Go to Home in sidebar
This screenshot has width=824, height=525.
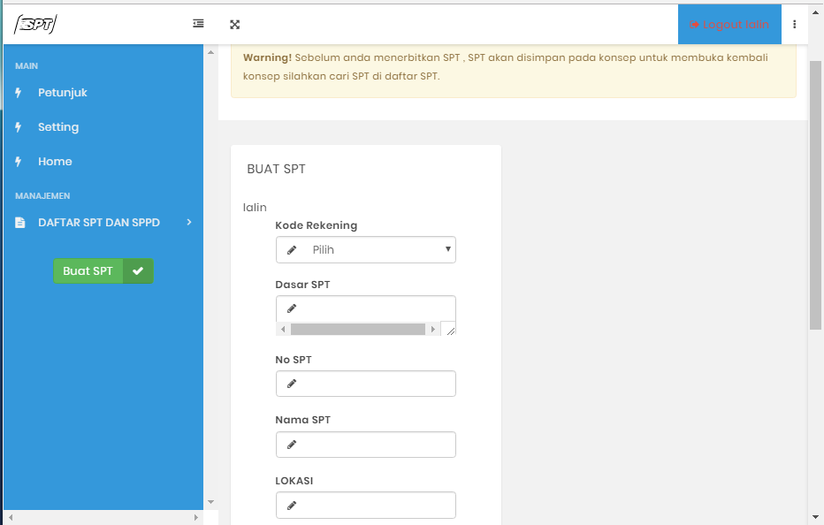pyautogui.click(x=55, y=162)
